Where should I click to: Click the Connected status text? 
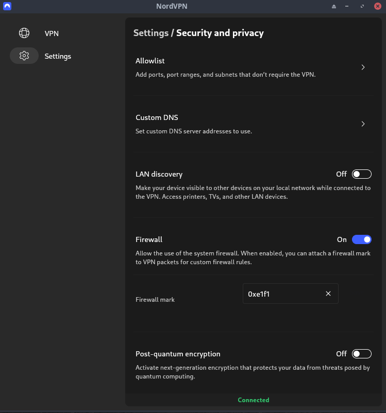[x=254, y=400]
